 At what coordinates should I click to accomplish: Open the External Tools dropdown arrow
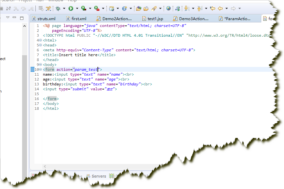(x=103, y=8)
